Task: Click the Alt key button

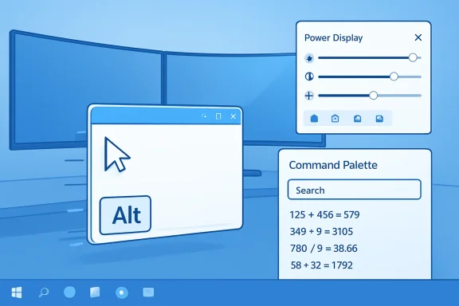Action: [125, 215]
